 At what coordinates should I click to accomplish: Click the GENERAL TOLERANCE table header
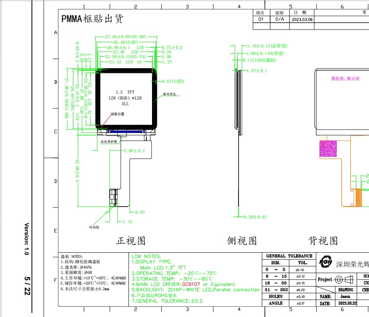pyautogui.click(x=289, y=256)
